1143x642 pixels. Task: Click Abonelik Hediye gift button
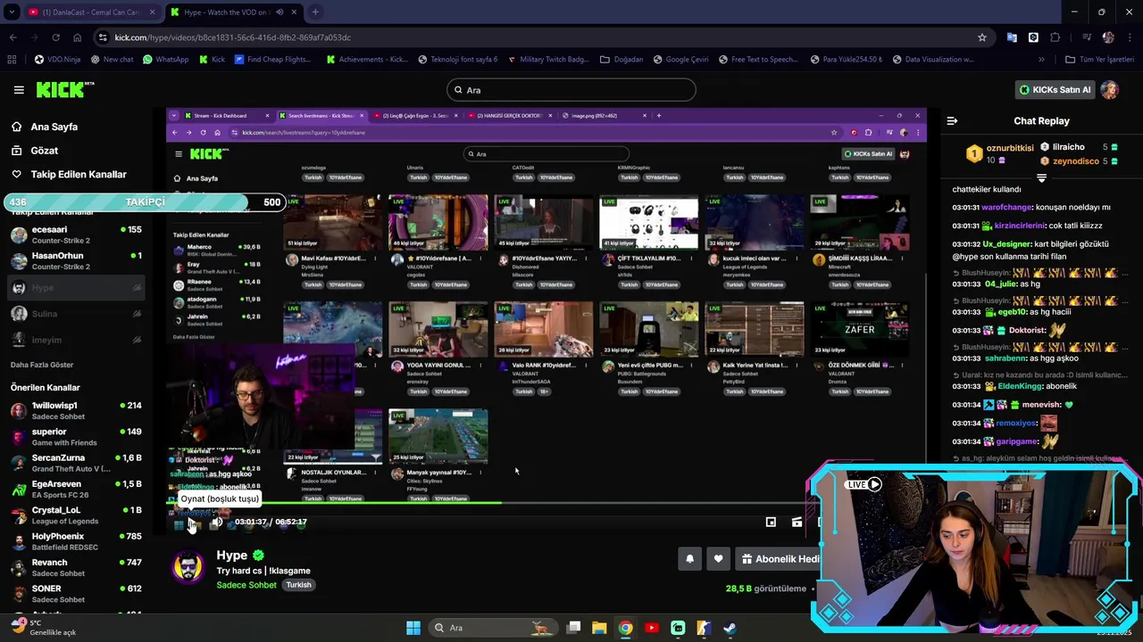[777, 559]
